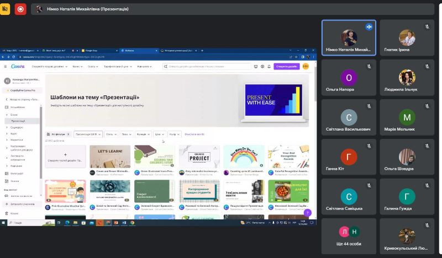The width and height of the screenshot is (442, 258).
Task: Click muted mic icon on Галина Гужда tile
Action: pyautogui.click(x=427, y=185)
